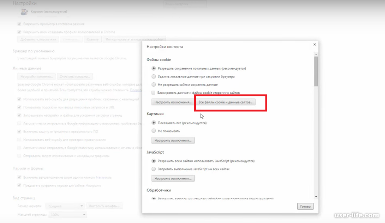Toggle веб-служба для разрешения проблем с навигацией
Viewport: 385px width, 223px height.
[x=19, y=99]
